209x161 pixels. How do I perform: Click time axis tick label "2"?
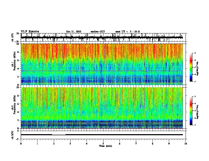pyautogui.click(x=54, y=144)
